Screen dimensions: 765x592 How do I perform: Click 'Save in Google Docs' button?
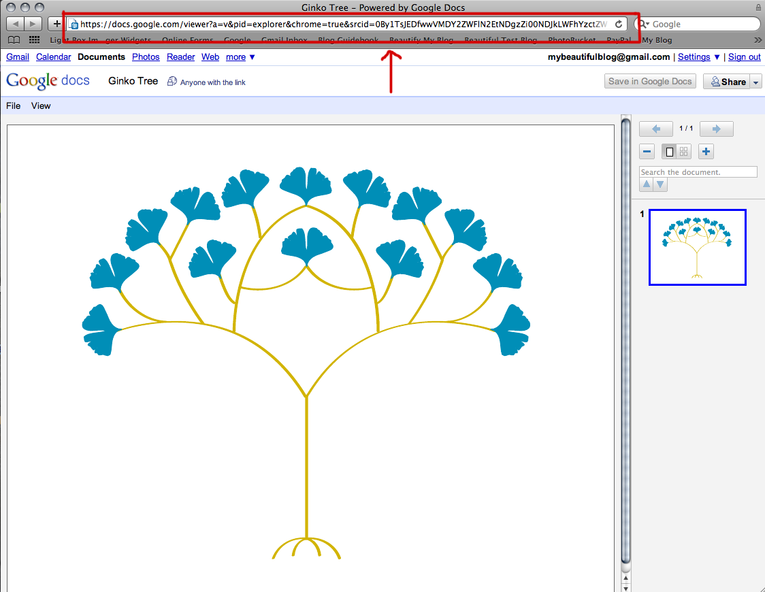click(650, 81)
